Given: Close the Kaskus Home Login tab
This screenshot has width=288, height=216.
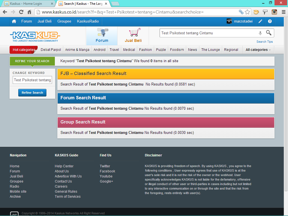Looking at the screenshot, I should [52, 3].
